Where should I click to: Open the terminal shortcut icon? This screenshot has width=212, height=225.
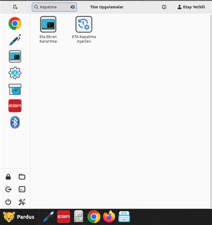[x=22, y=189]
